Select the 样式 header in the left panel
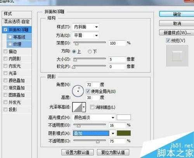Screen dimensions: 194x158 (x=17, y=14)
